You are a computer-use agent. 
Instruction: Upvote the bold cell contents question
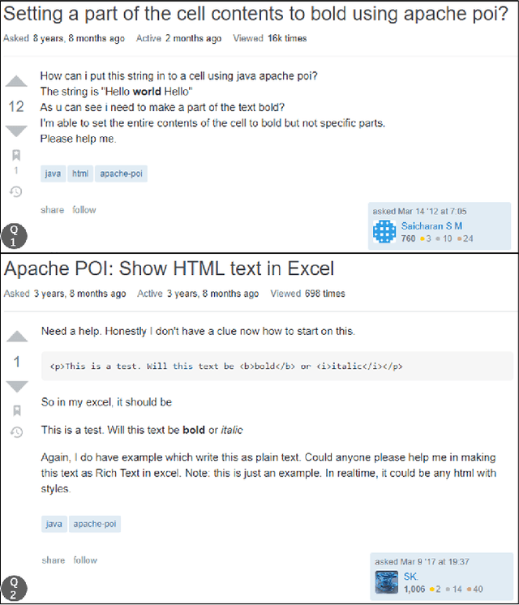16,82
